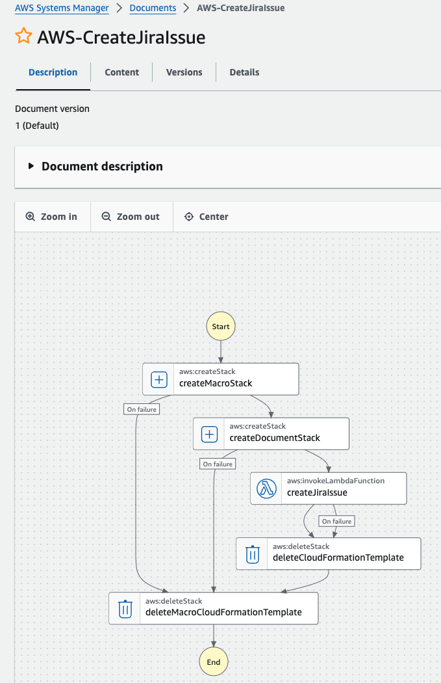Go to Documents breadcrumb link
441x683 pixels.
coord(153,8)
